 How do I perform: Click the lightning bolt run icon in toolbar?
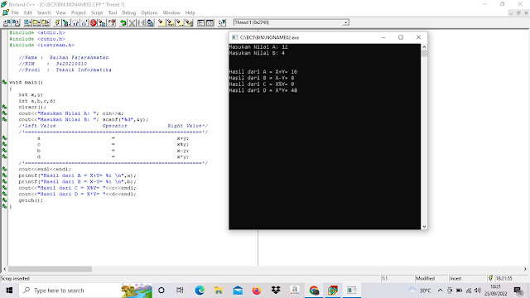pos(57,22)
